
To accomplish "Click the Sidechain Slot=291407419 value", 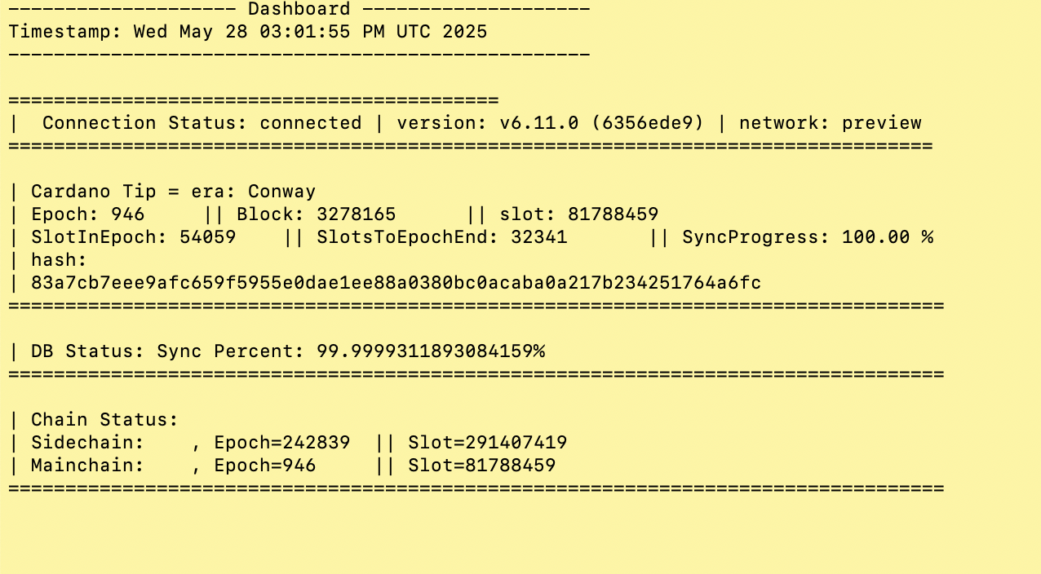I will (x=487, y=443).
